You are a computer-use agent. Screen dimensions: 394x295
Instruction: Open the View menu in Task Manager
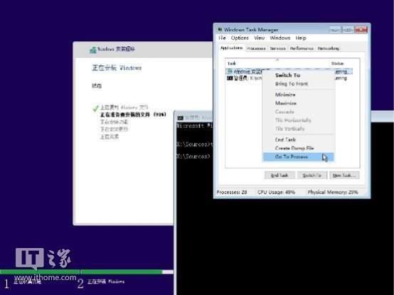[x=260, y=38]
